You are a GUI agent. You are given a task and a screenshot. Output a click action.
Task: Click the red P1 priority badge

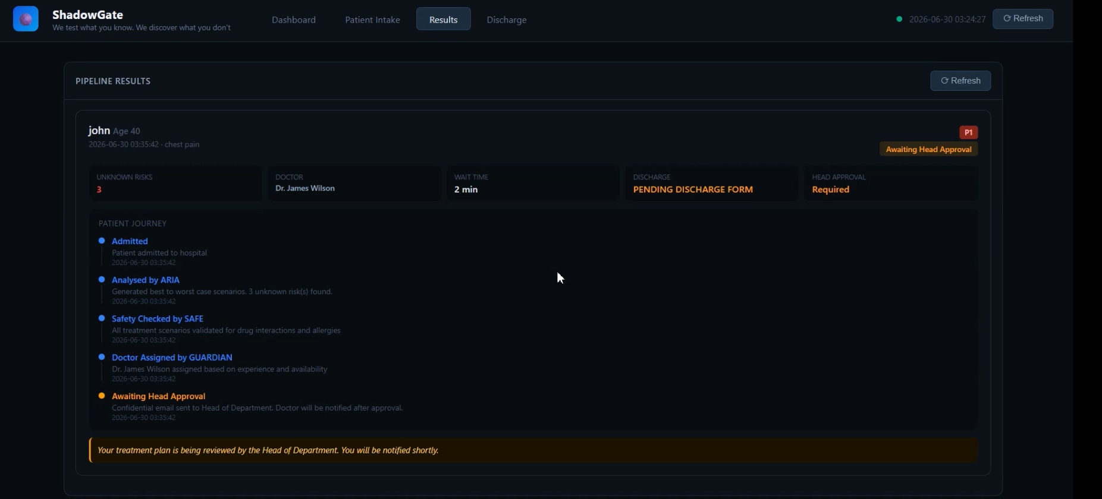point(968,132)
